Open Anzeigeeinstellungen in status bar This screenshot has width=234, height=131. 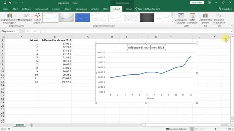click(x=177, y=129)
